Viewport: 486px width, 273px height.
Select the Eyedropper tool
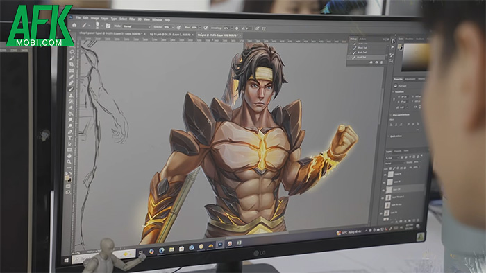click(x=71, y=77)
